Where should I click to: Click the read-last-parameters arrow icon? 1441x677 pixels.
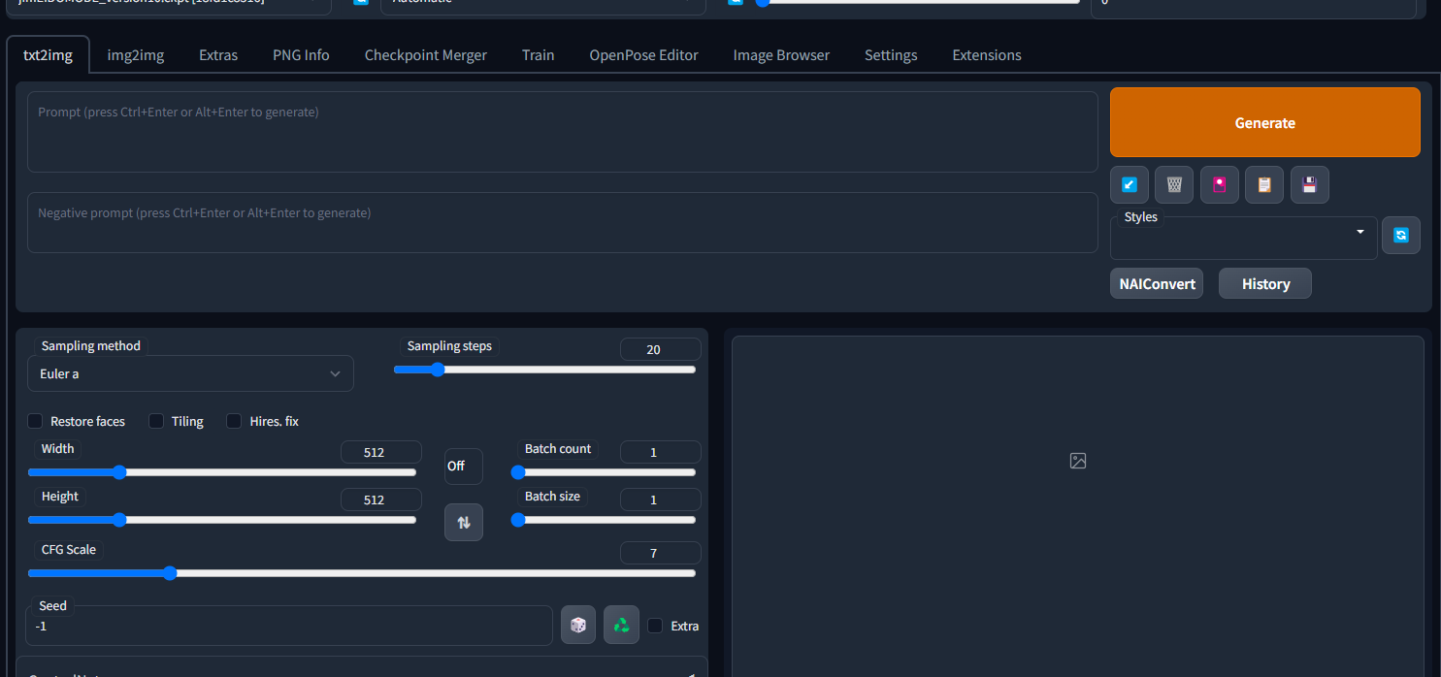pos(1130,184)
